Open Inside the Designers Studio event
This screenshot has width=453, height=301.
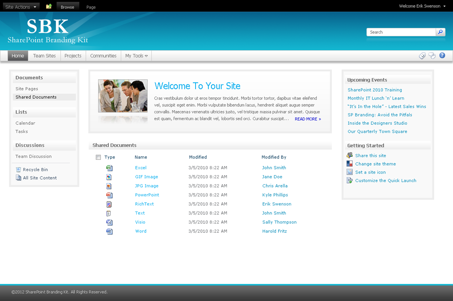[377, 123]
